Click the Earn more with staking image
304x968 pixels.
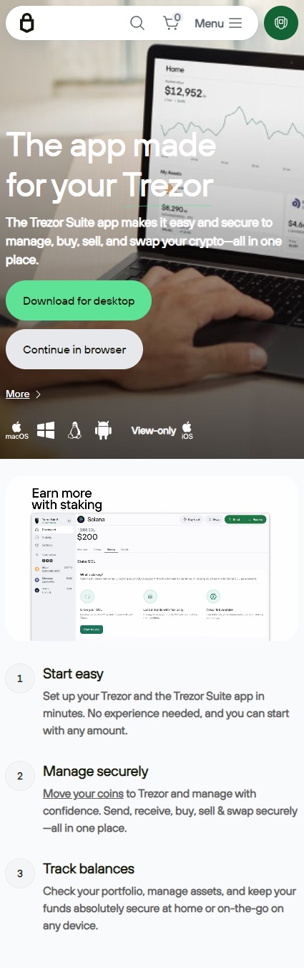click(x=152, y=559)
